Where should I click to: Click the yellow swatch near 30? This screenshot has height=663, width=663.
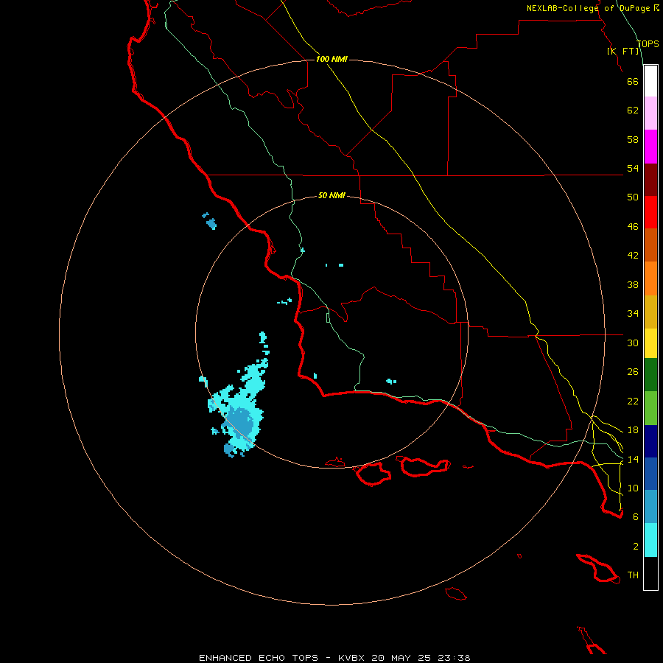pos(650,343)
